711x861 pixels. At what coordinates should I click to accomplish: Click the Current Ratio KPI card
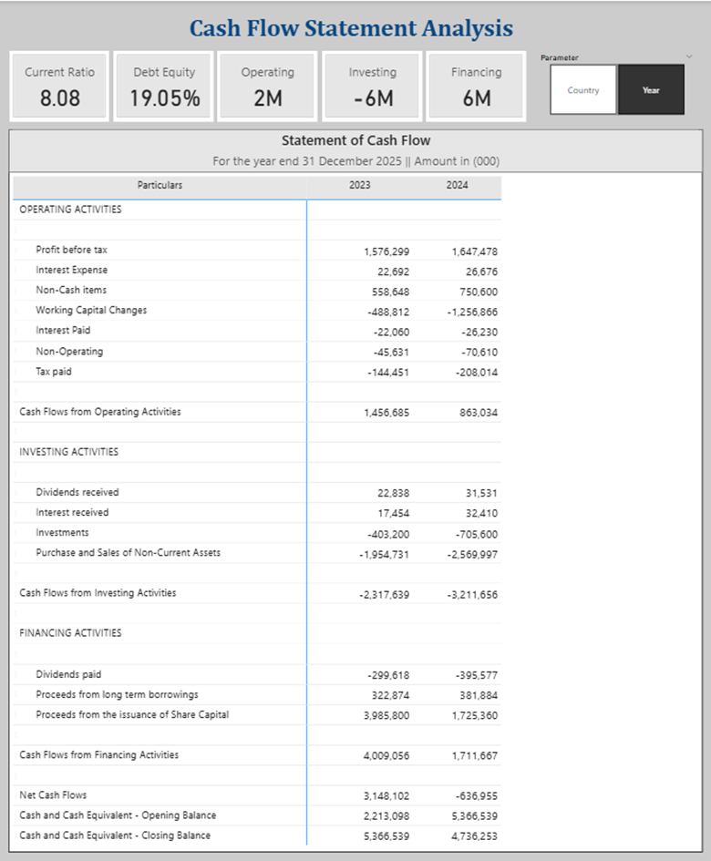59,86
